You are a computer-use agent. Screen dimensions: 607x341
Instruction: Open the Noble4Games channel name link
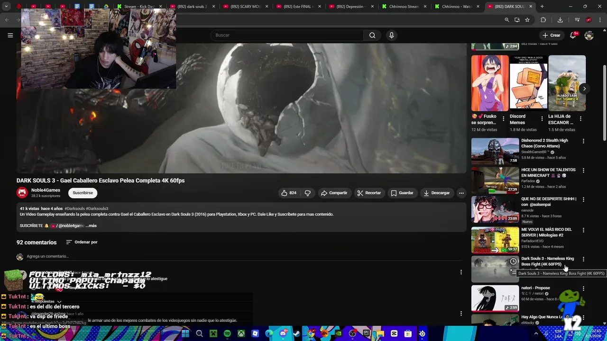(46, 190)
